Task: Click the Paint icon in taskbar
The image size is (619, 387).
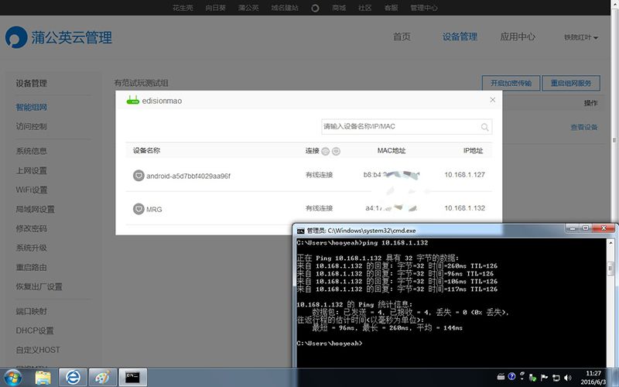Action: [x=101, y=376]
